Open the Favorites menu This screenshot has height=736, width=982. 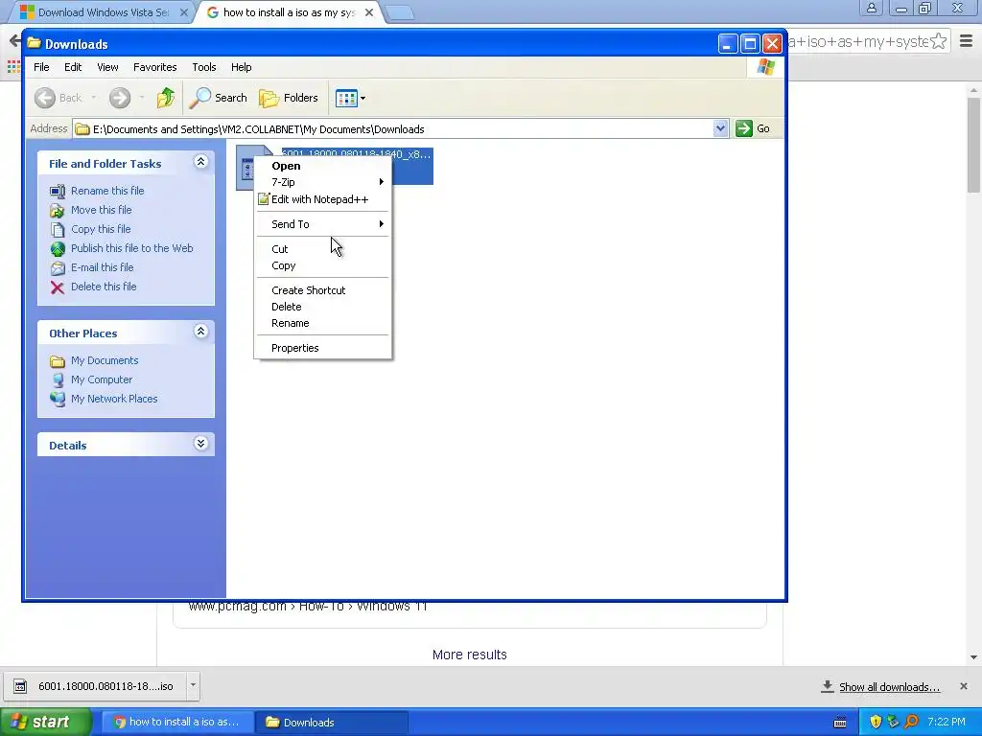coord(154,67)
